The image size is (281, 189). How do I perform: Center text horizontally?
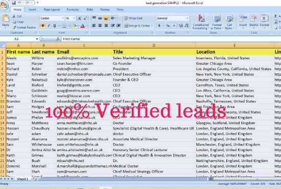pyautogui.click(x=100, y=26)
